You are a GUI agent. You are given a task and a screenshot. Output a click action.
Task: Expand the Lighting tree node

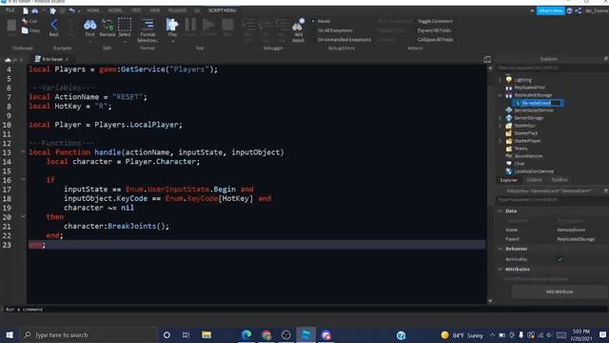(501, 80)
